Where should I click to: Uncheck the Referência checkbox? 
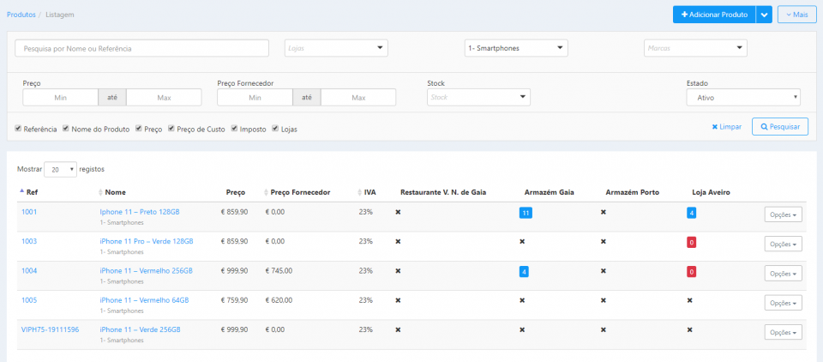[19, 129]
